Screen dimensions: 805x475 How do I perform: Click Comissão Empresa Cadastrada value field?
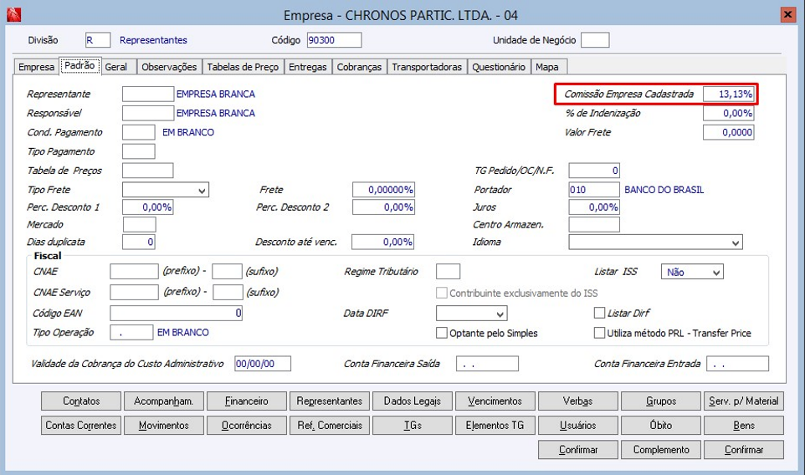pos(729,94)
